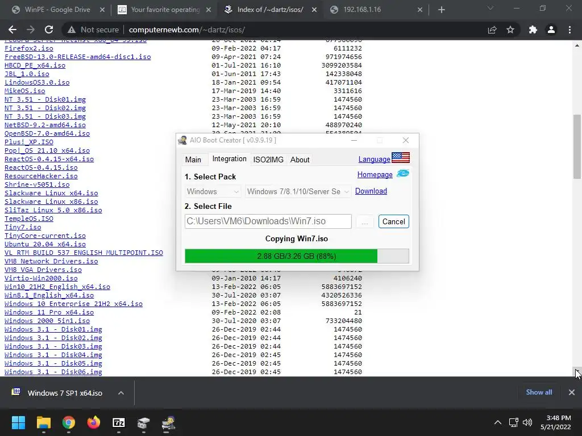Reload the current page

[x=49, y=30]
